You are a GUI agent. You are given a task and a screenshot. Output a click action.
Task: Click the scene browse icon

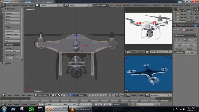(66, 5)
